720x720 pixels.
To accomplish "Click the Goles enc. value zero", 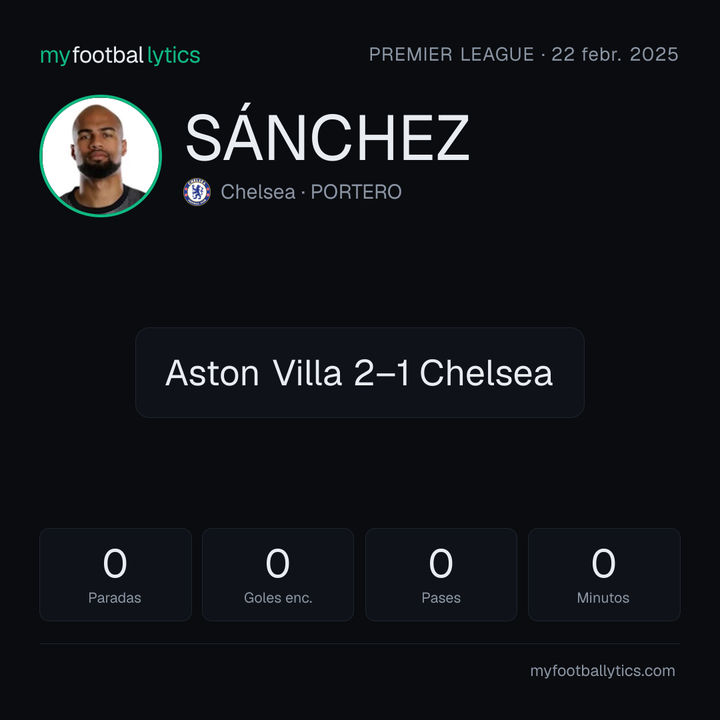I will (278, 563).
